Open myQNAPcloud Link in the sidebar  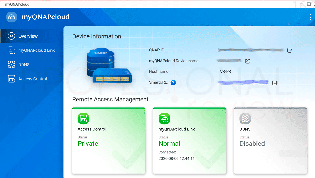32,50
